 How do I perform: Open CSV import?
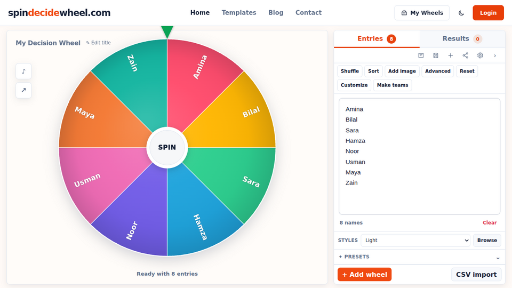tap(476, 275)
